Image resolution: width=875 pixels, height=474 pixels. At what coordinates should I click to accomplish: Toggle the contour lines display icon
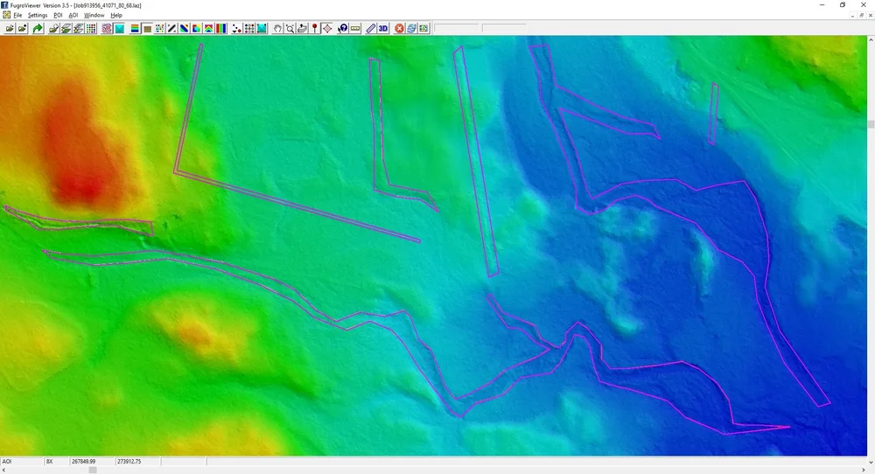(x=107, y=29)
